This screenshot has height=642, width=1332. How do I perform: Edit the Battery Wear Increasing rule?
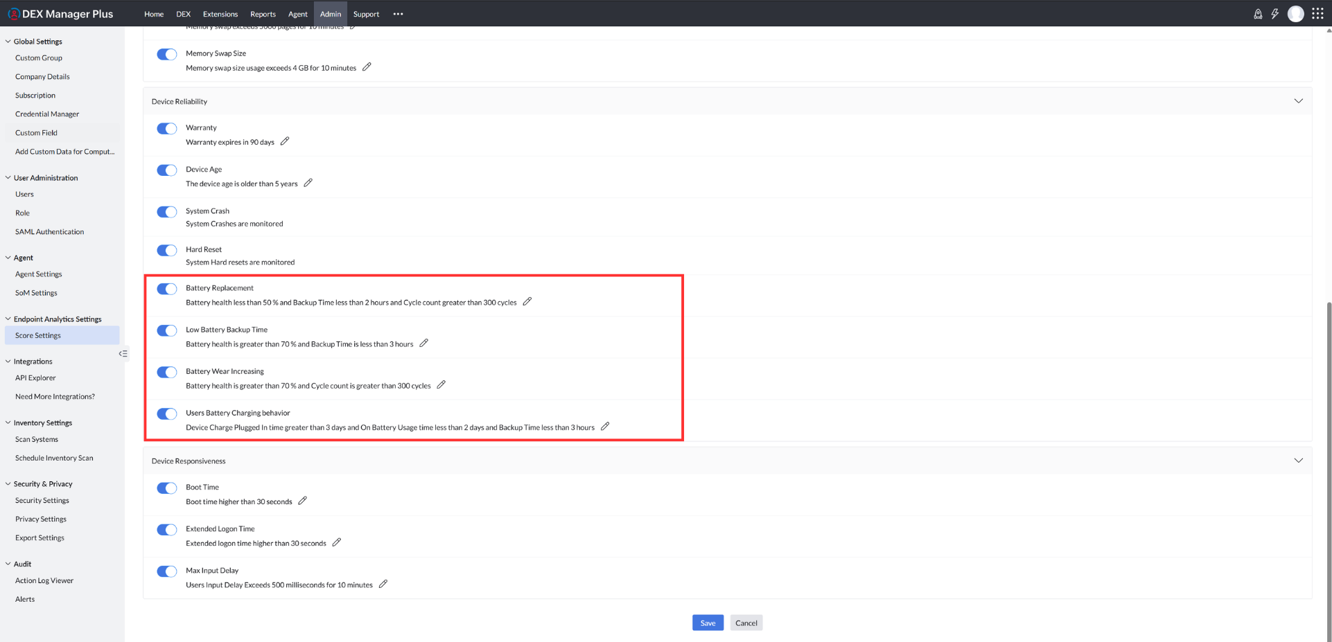(x=441, y=384)
